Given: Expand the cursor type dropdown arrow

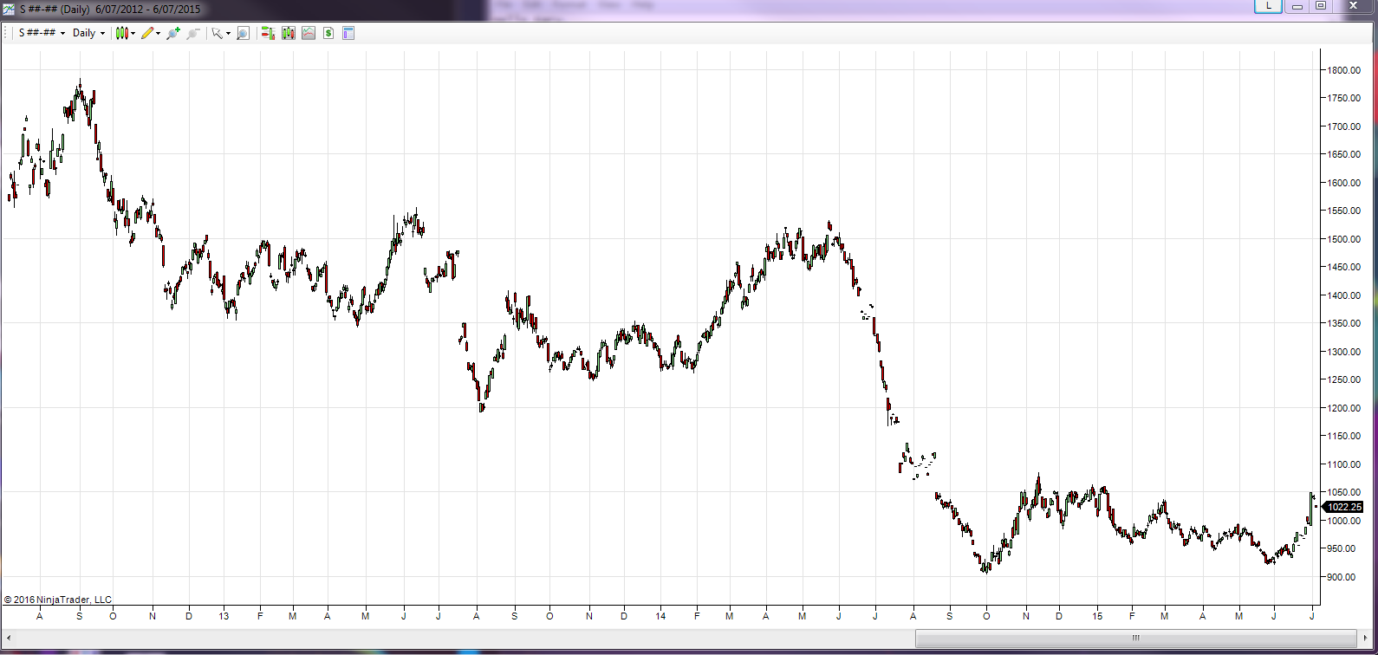Looking at the screenshot, I should tap(228, 34).
